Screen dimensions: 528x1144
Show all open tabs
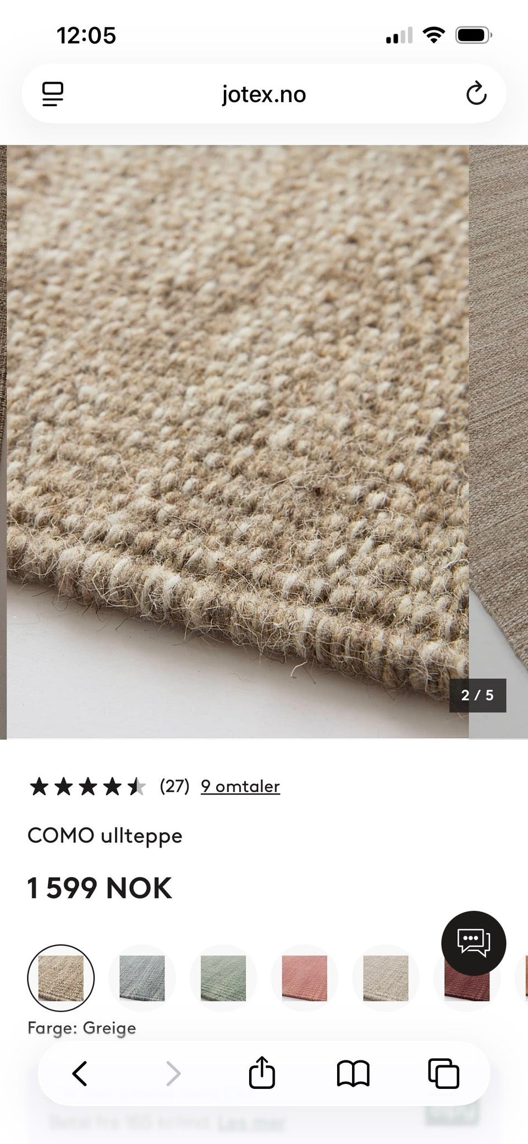point(443,1074)
